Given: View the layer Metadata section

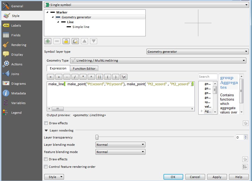Looking at the screenshot, I should point(22,93).
